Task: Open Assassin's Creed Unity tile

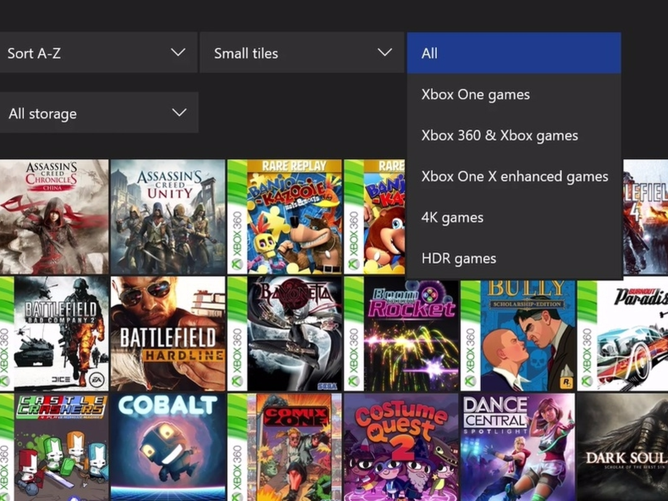Action: (x=168, y=217)
